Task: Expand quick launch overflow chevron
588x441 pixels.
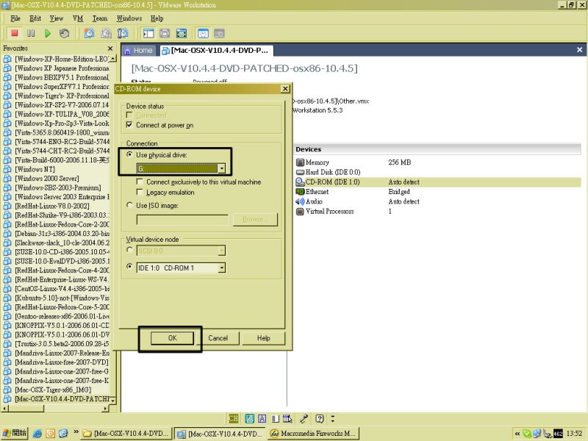Action: pyautogui.click(x=76, y=432)
